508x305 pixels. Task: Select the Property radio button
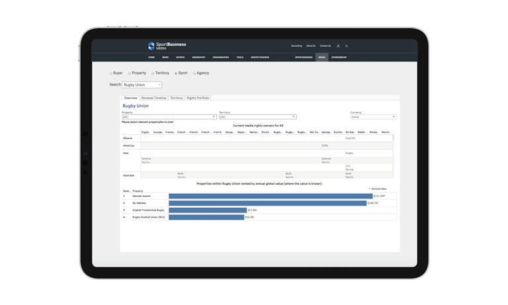click(x=129, y=73)
